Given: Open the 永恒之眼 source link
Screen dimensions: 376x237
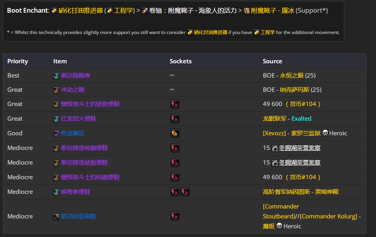Looking at the screenshot, I should (292, 76).
